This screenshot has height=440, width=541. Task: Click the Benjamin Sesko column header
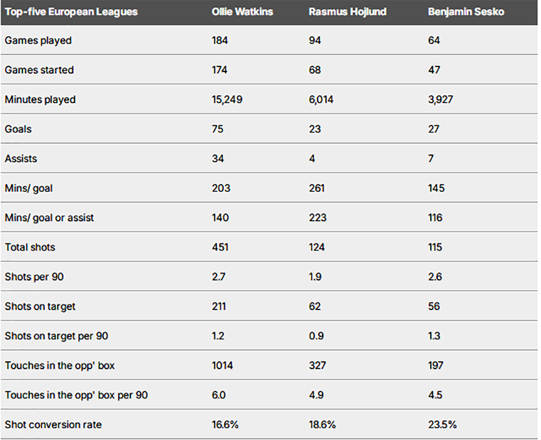coord(466,12)
